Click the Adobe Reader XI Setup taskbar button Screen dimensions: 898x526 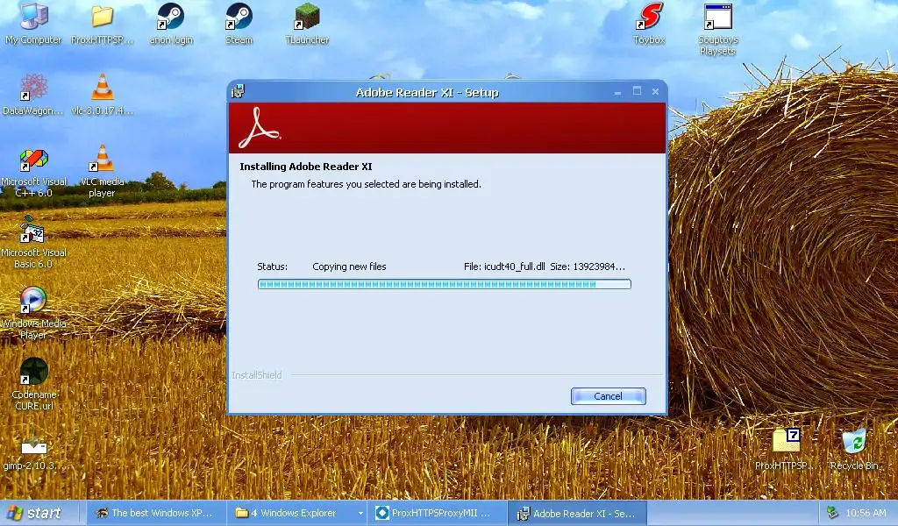coord(577,514)
